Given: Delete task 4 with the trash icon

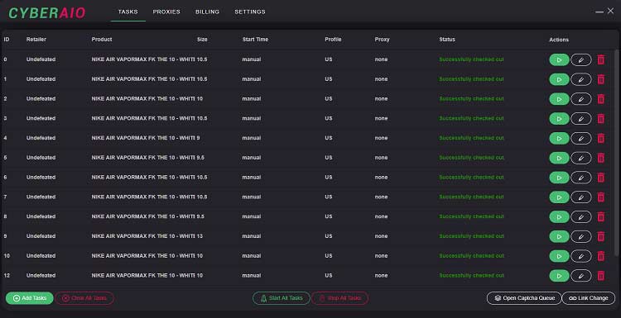Looking at the screenshot, I should (x=601, y=138).
